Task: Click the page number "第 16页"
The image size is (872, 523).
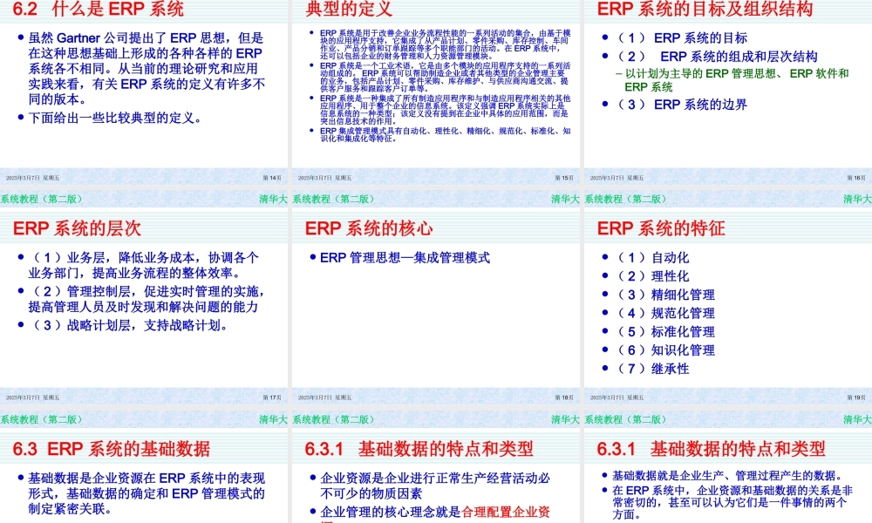Action: click(x=856, y=178)
